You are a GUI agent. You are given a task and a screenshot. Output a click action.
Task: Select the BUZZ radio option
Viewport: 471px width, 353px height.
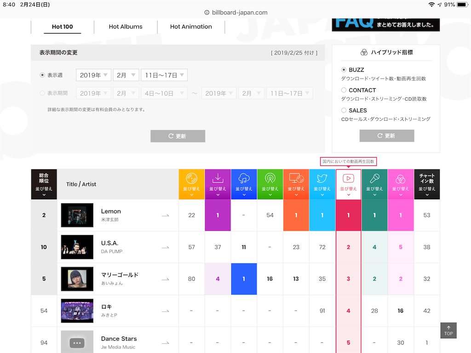(344, 70)
